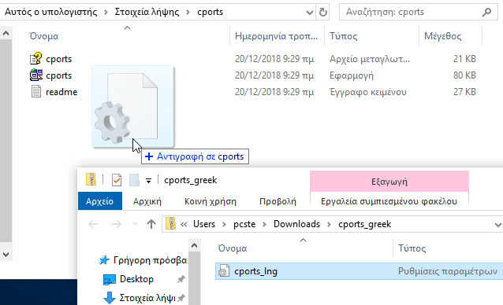The image size is (503, 305).
Task: Click pcste in cports_greek path
Action: click(x=244, y=224)
